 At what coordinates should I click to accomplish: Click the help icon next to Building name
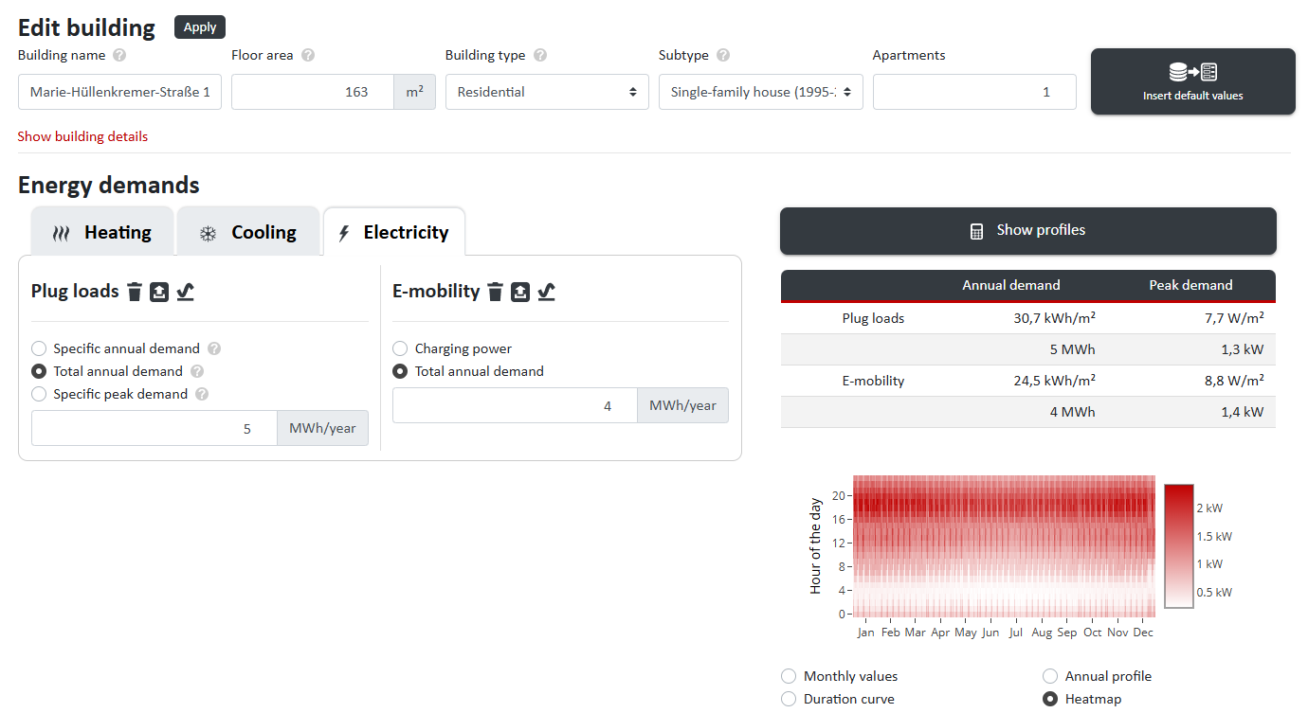point(119,56)
